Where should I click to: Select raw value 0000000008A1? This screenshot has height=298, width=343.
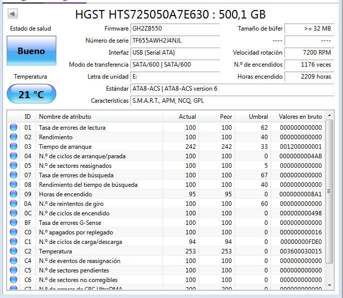coord(300,194)
